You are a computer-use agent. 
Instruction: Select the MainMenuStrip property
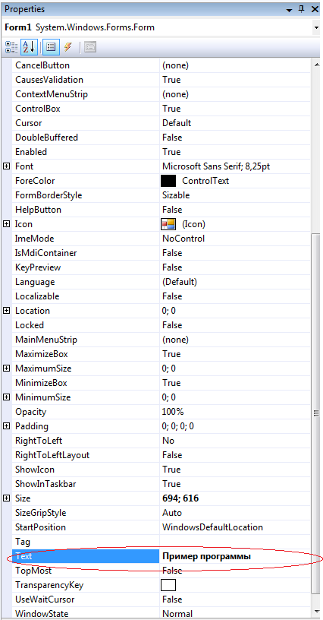[46, 340]
